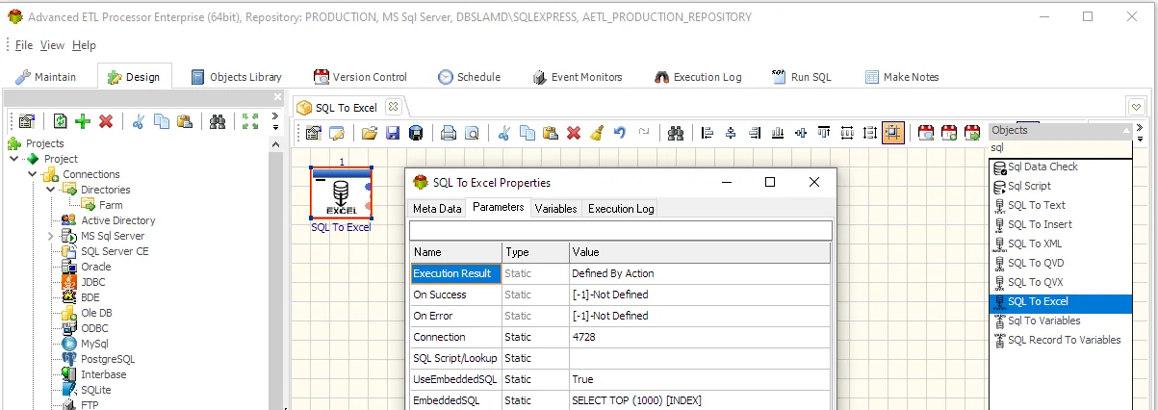Open the Make Notes tab
Viewport: 1158px width, 410px height.
902,77
